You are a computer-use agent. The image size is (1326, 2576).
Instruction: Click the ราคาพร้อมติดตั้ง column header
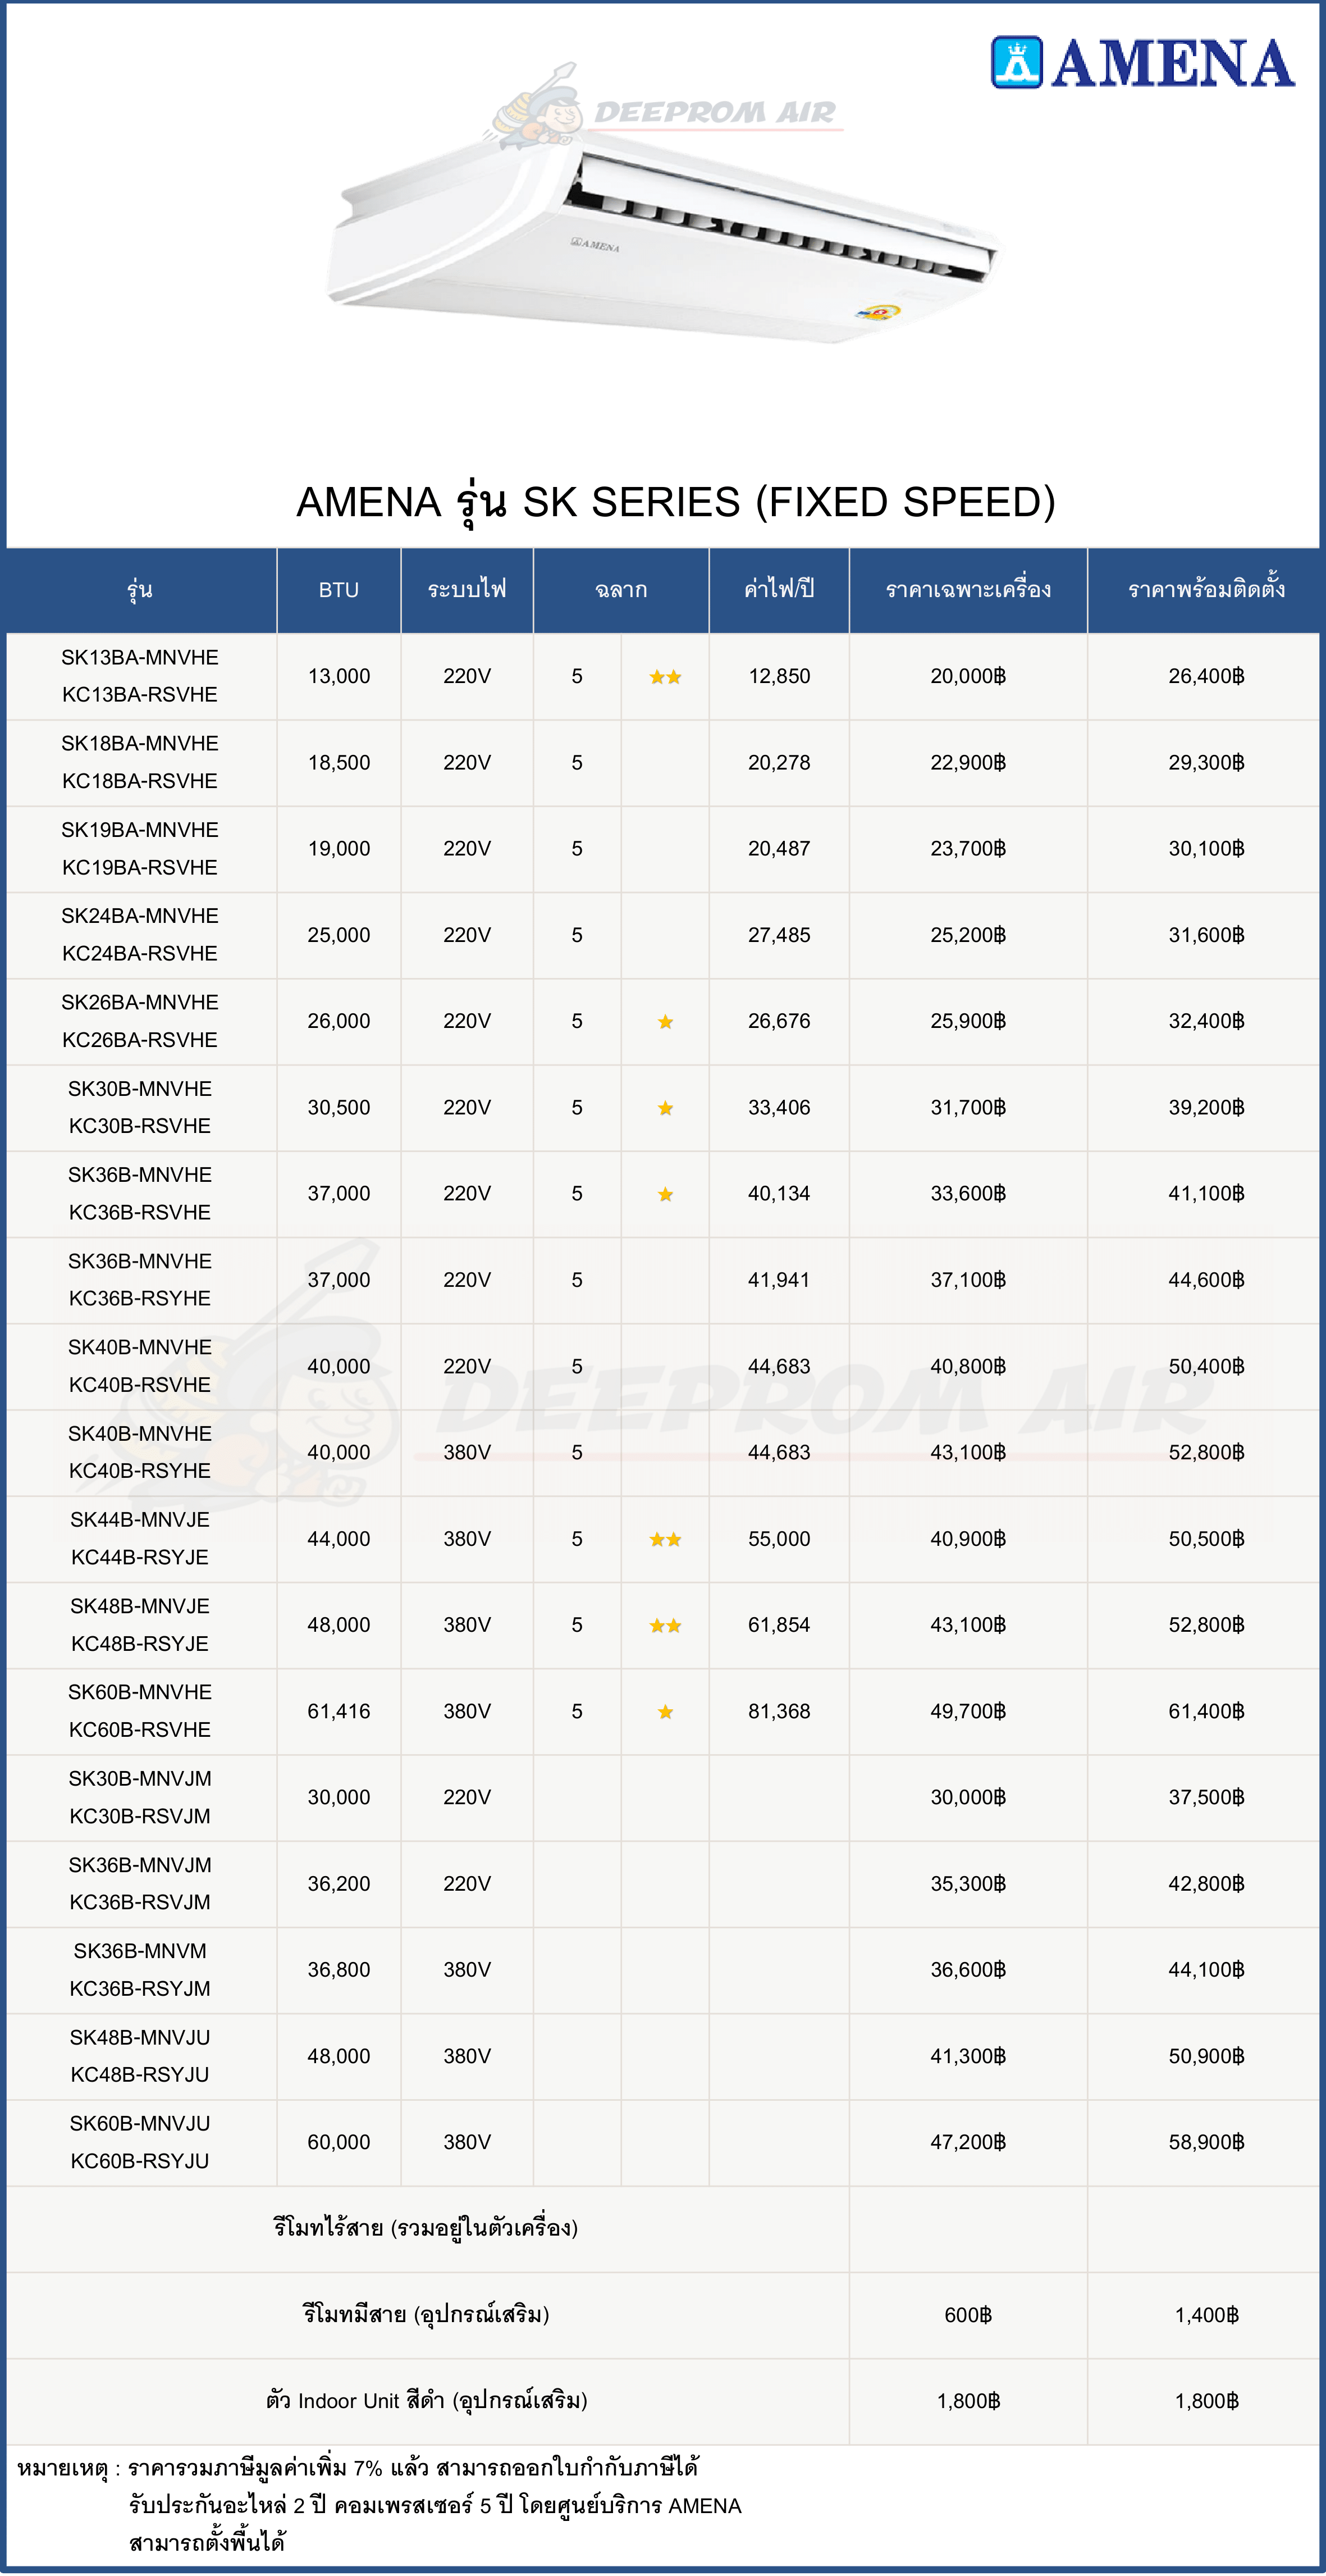[1206, 590]
